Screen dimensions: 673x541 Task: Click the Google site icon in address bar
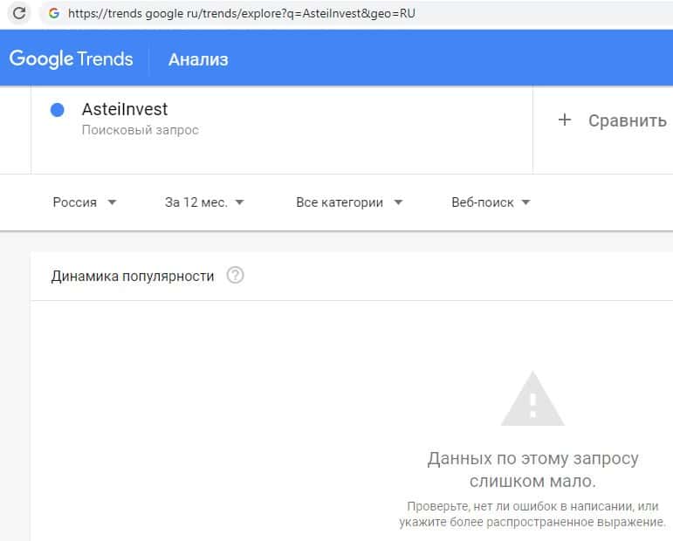54,14
